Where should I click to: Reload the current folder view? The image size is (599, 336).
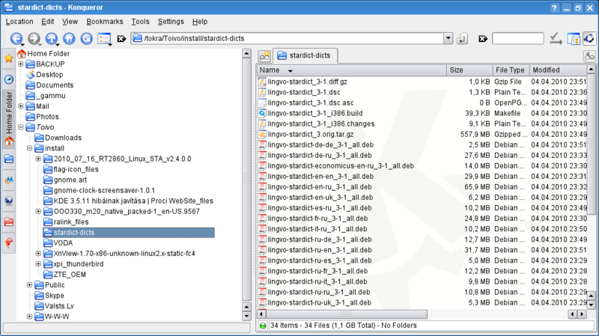[86, 39]
